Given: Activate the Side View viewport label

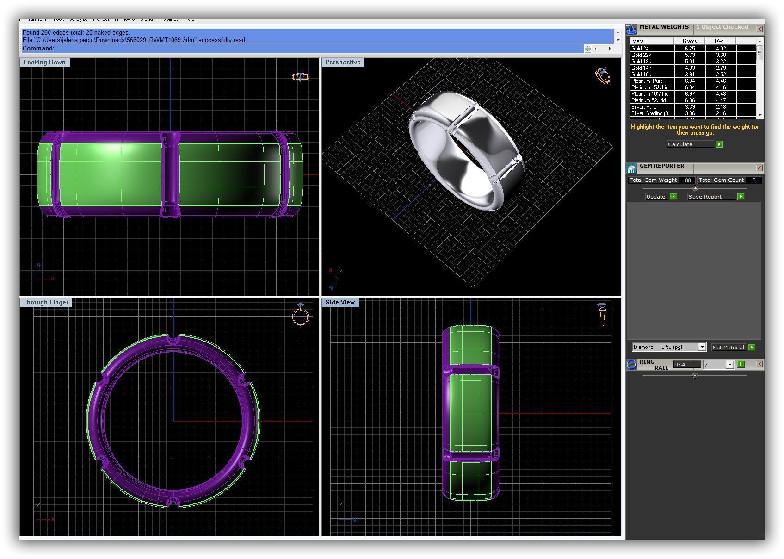Looking at the screenshot, I should 340,303.
